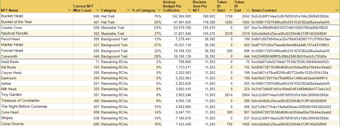Click contract 0xe2d67c478cef5259cdf2772e49c1032c0f1b128a
Image resolution: width=340 pixels, height=126 pixels.
tap(290, 73)
